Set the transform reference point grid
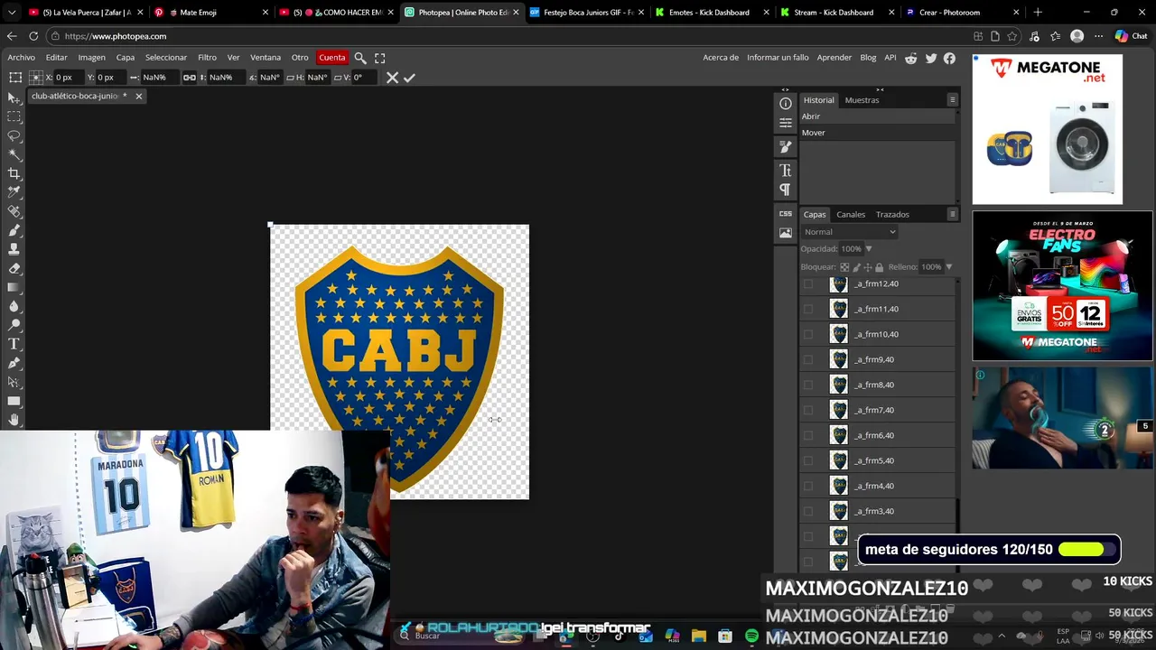The width and height of the screenshot is (1156, 650). [x=36, y=78]
